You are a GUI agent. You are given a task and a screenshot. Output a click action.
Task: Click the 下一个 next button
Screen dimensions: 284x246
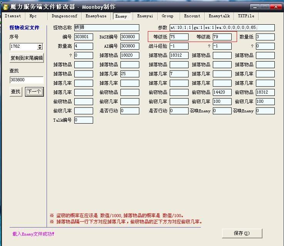pos(34,92)
